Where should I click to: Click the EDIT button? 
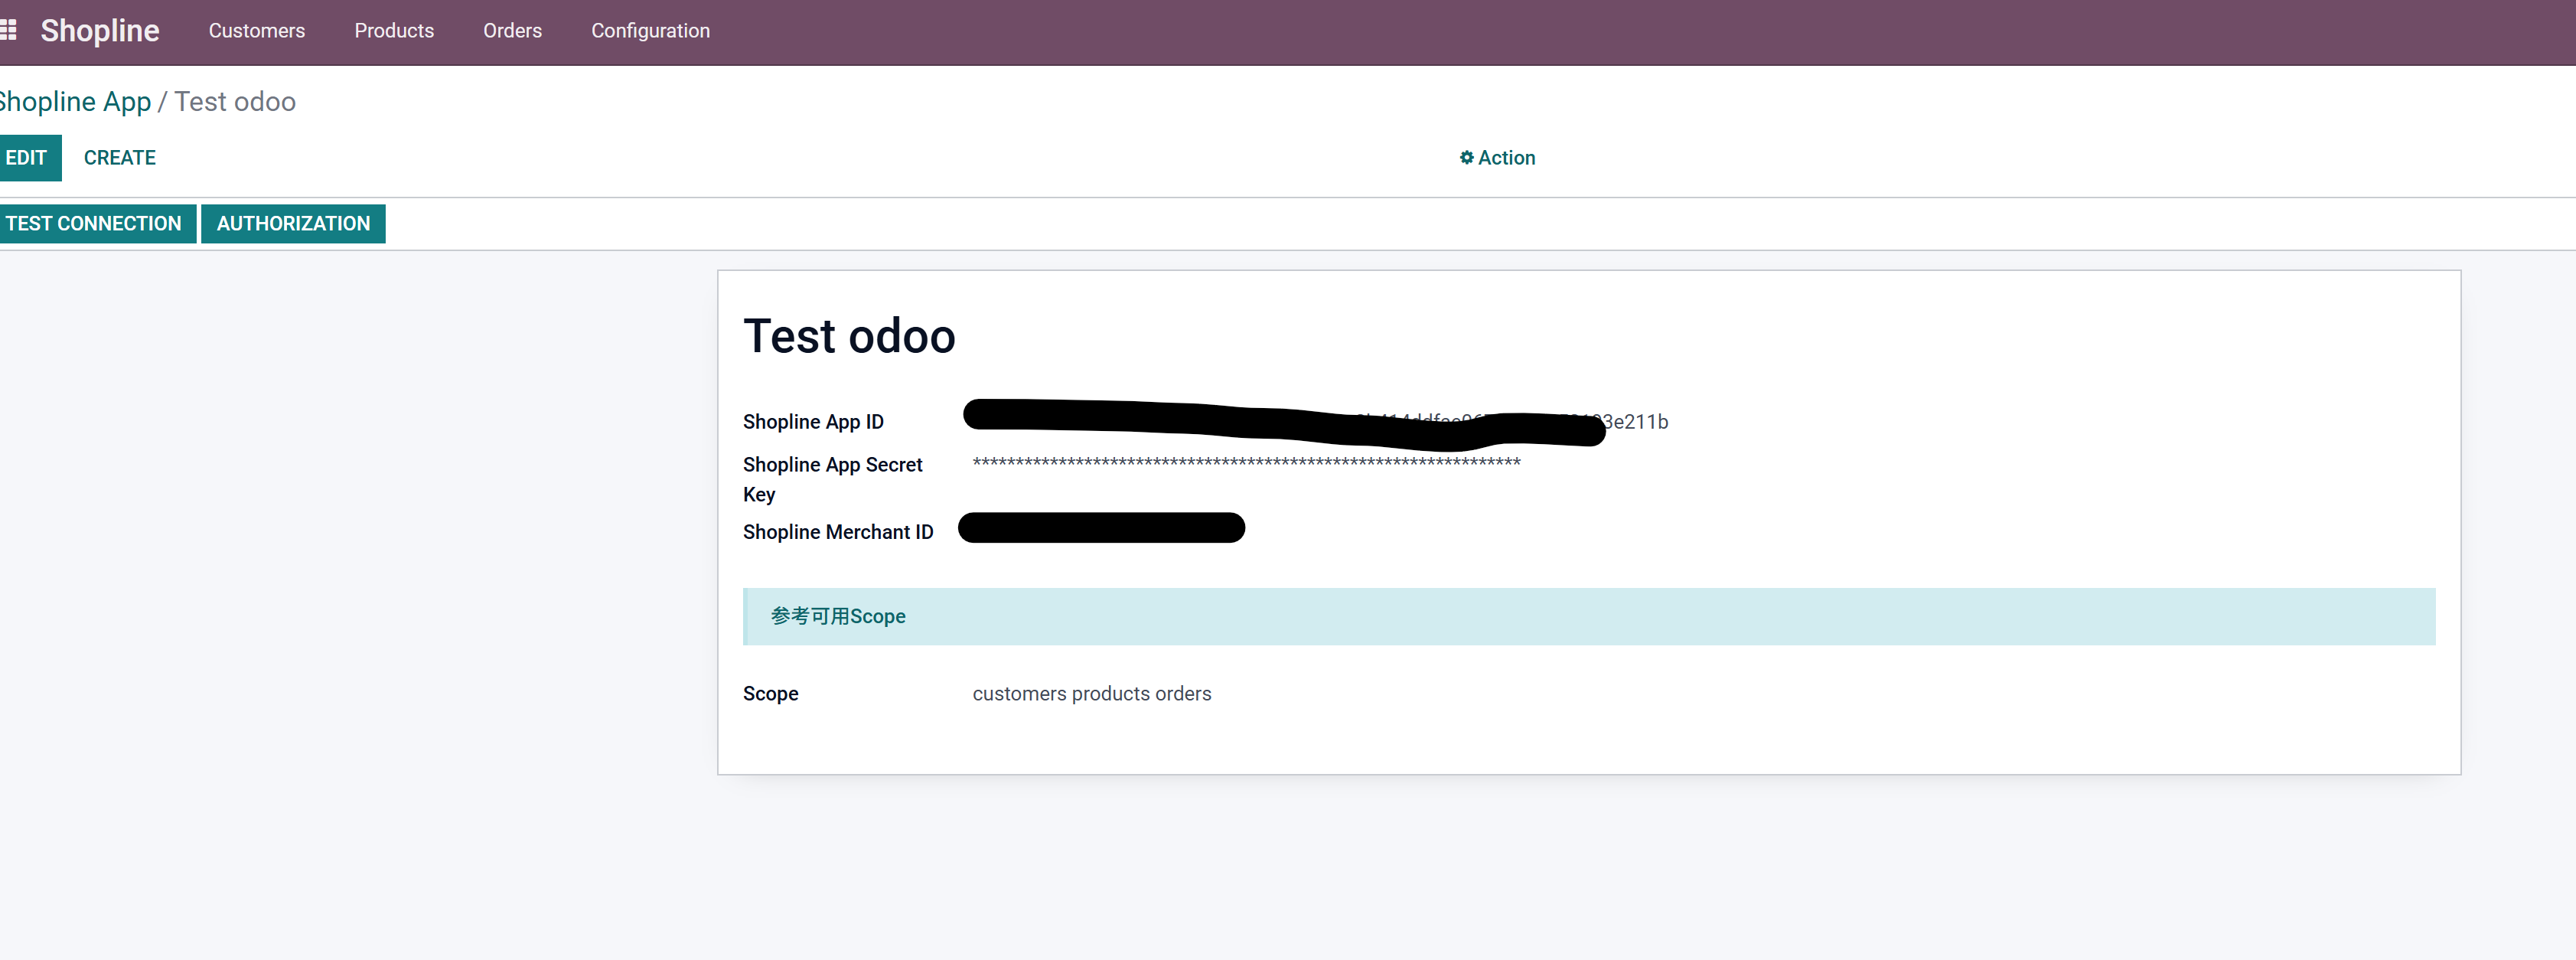point(27,158)
